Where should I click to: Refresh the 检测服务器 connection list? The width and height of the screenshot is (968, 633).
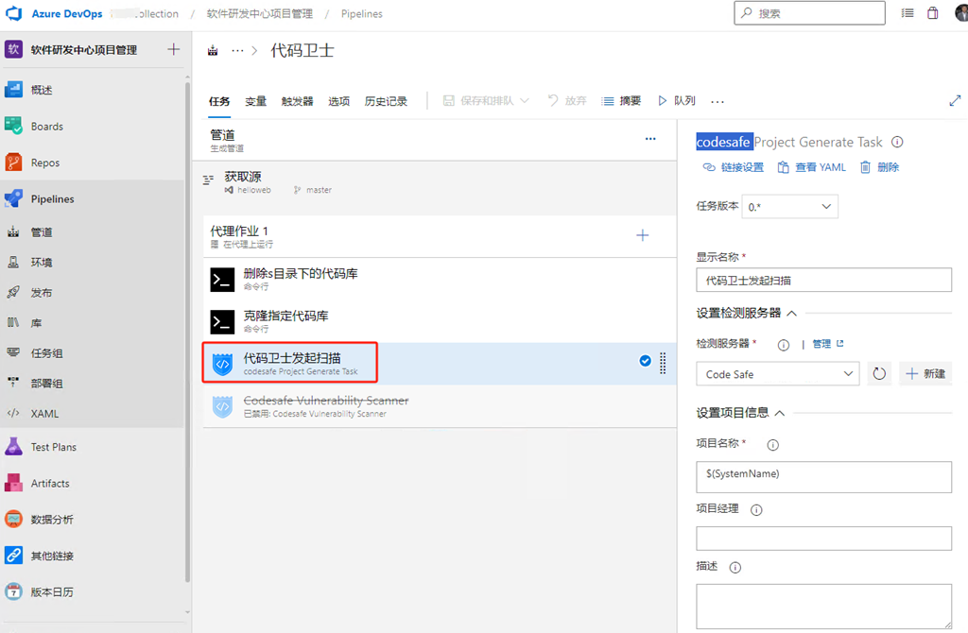click(880, 374)
